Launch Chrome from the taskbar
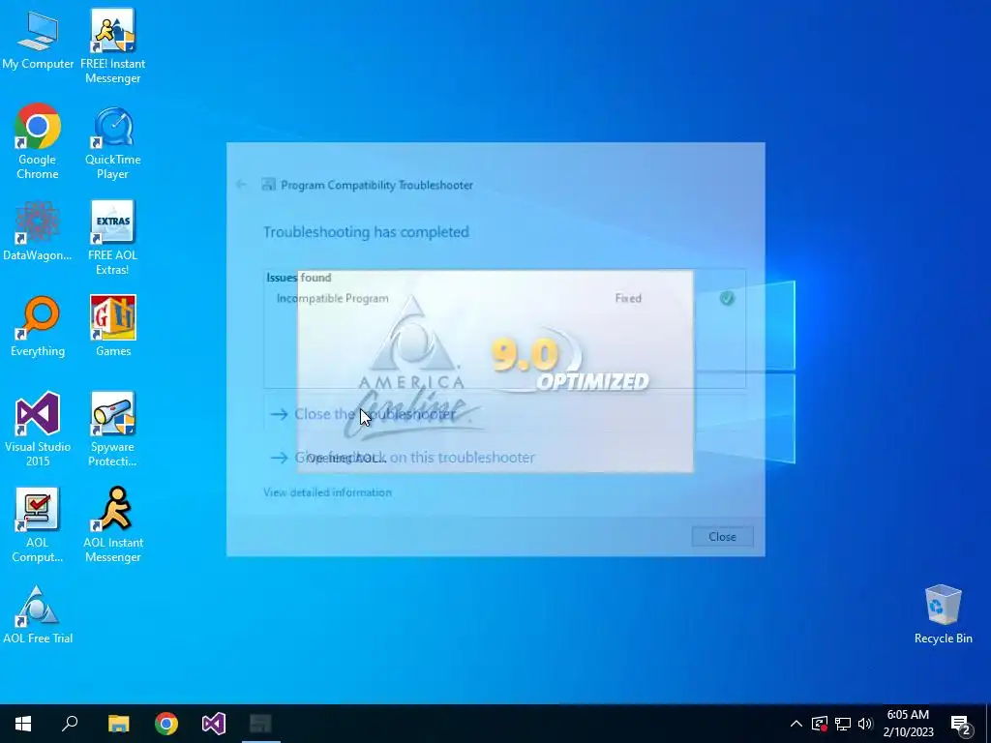Image resolution: width=991 pixels, height=743 pixels. click(x=166, y=724)
